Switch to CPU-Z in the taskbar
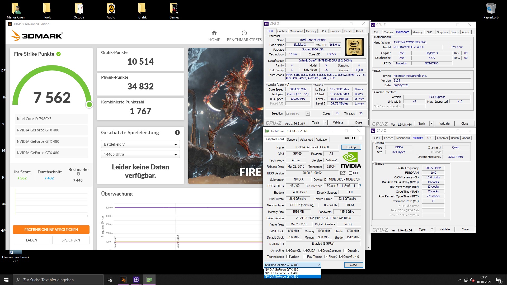Image resolution: width=507 pixels, height=285 pixels. coord(136,280)
